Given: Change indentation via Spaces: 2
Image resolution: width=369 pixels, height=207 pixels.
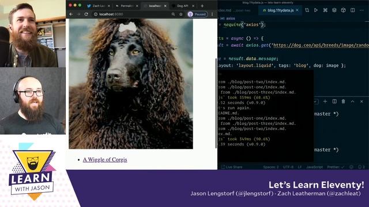Looking at the screenshot, I should pyautogui.click(x=271, y=167).
